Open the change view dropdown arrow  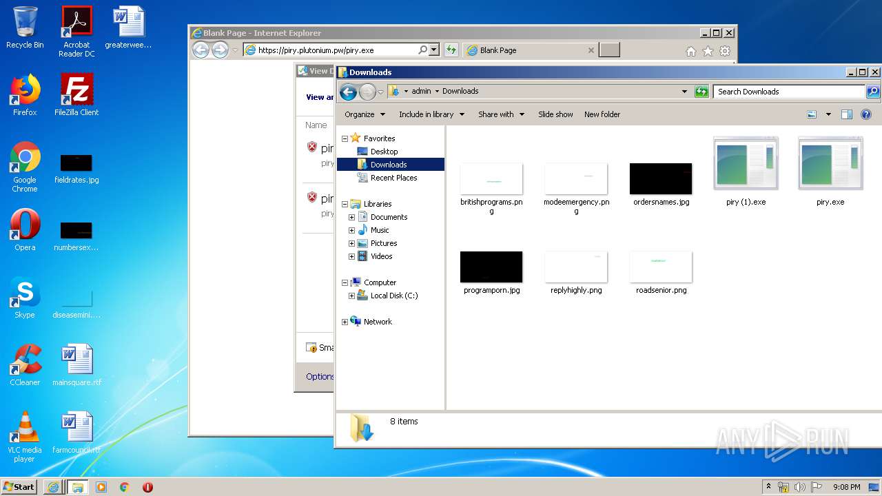coord(828,114)
